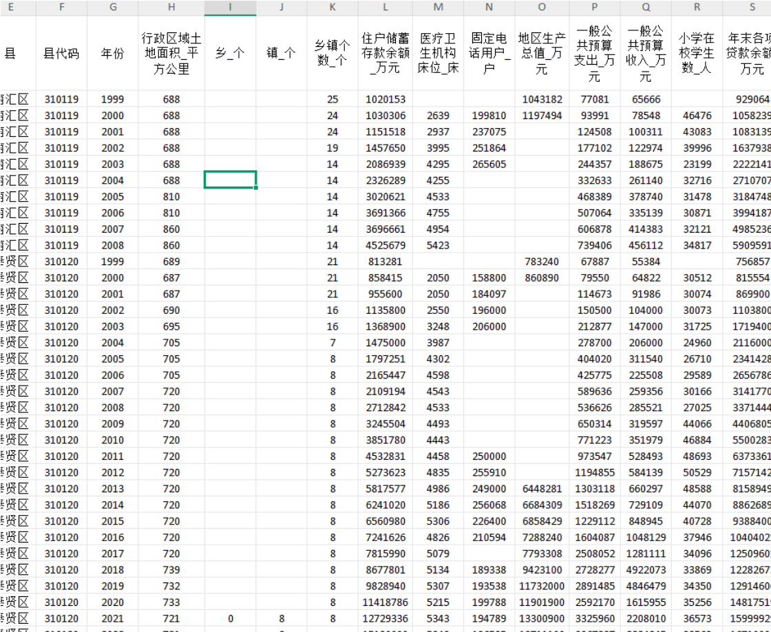Click the 住户储蓄存款余额_万元 header cell

click(x=385, y=53)
